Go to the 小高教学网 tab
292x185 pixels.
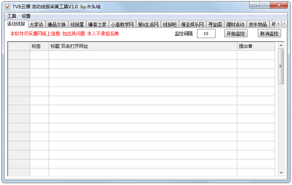pos(122,24)
